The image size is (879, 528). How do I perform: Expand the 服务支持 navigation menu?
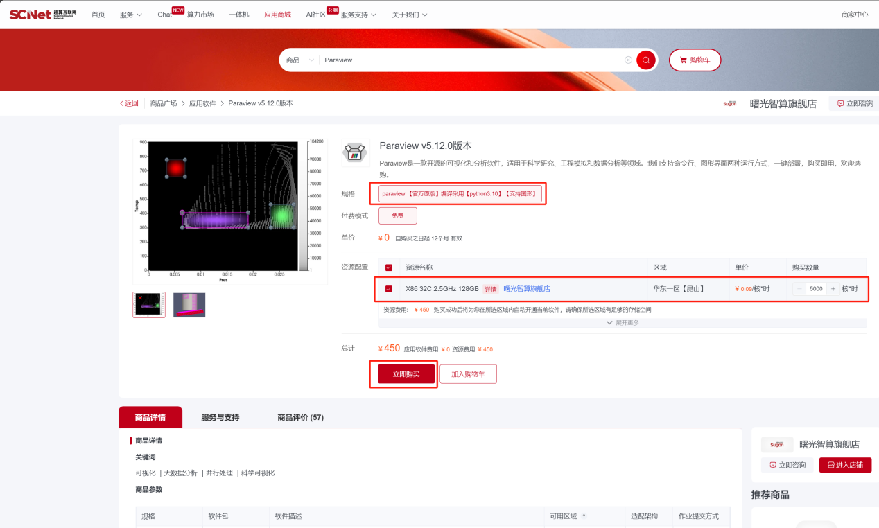coord(358,15)
